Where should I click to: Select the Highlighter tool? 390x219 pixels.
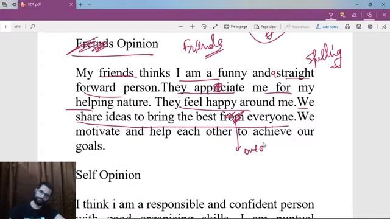pyautogui.click(x=342, y=15)
